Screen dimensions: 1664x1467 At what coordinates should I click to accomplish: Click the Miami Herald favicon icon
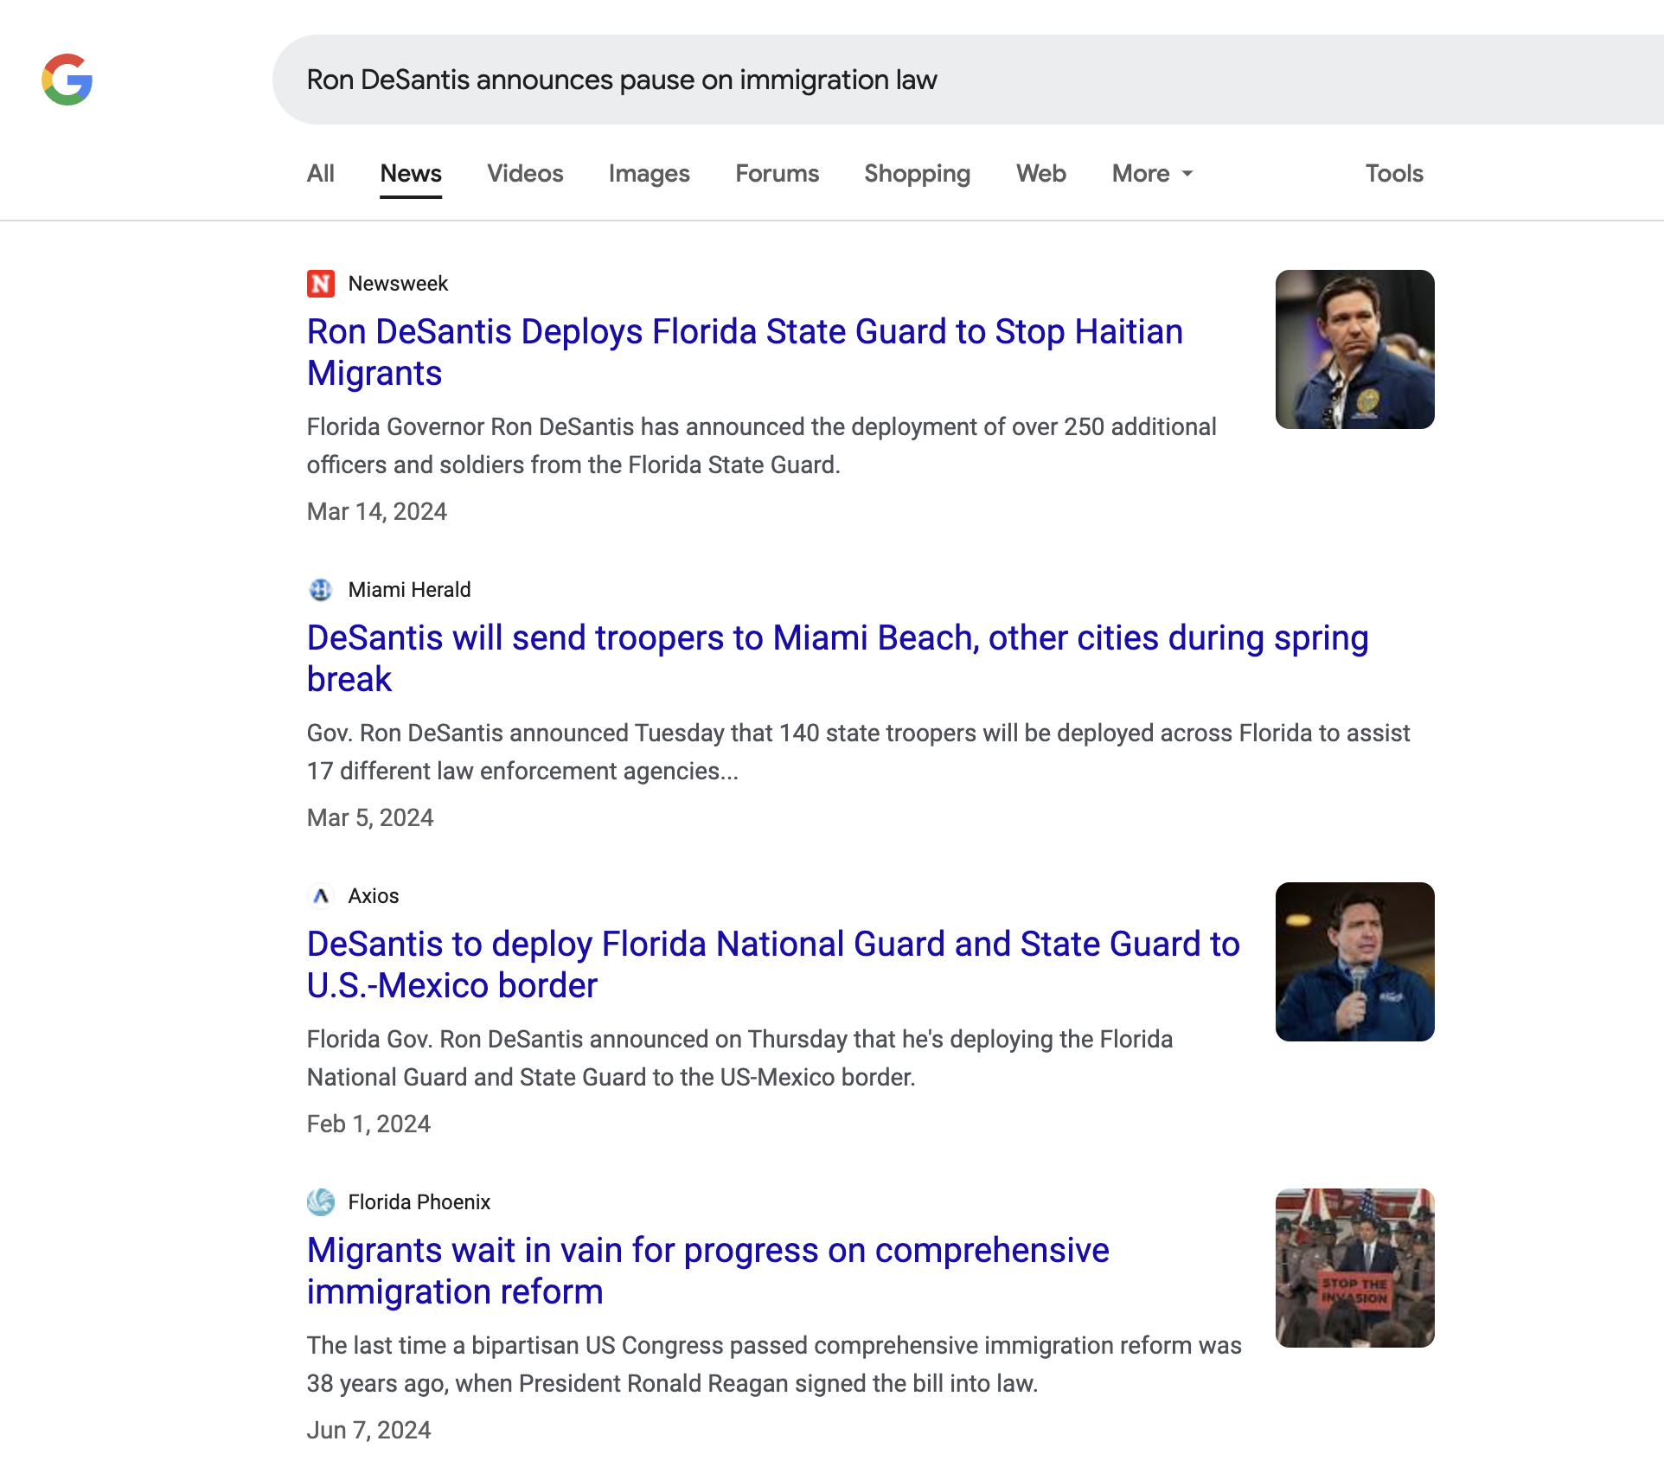click(x=321, y=590)
